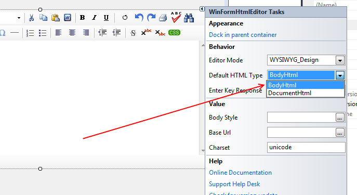Viewport: 357px width, 195px height.
Task: Click the Paste from Word icon
Action: [68, 18]
